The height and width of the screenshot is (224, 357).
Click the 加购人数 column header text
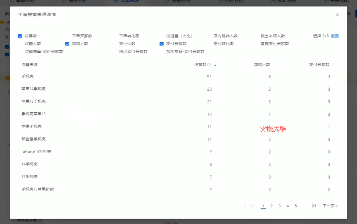point(262,65)
